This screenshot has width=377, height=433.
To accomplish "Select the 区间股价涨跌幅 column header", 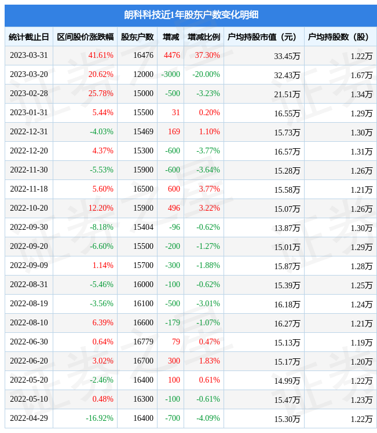I will click(x=85, y=36).
